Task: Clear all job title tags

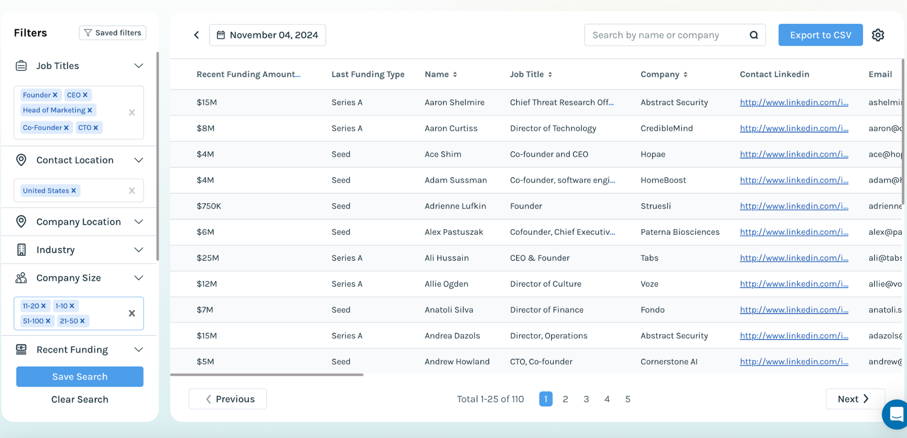Action: [x=132, y=113]
